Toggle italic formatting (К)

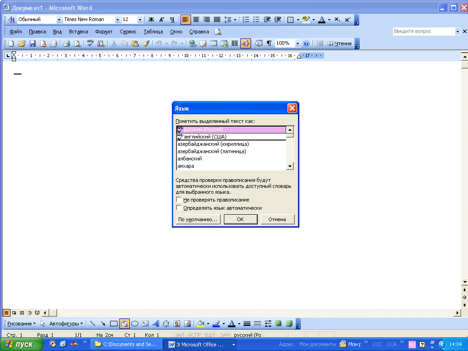[162, 20]
